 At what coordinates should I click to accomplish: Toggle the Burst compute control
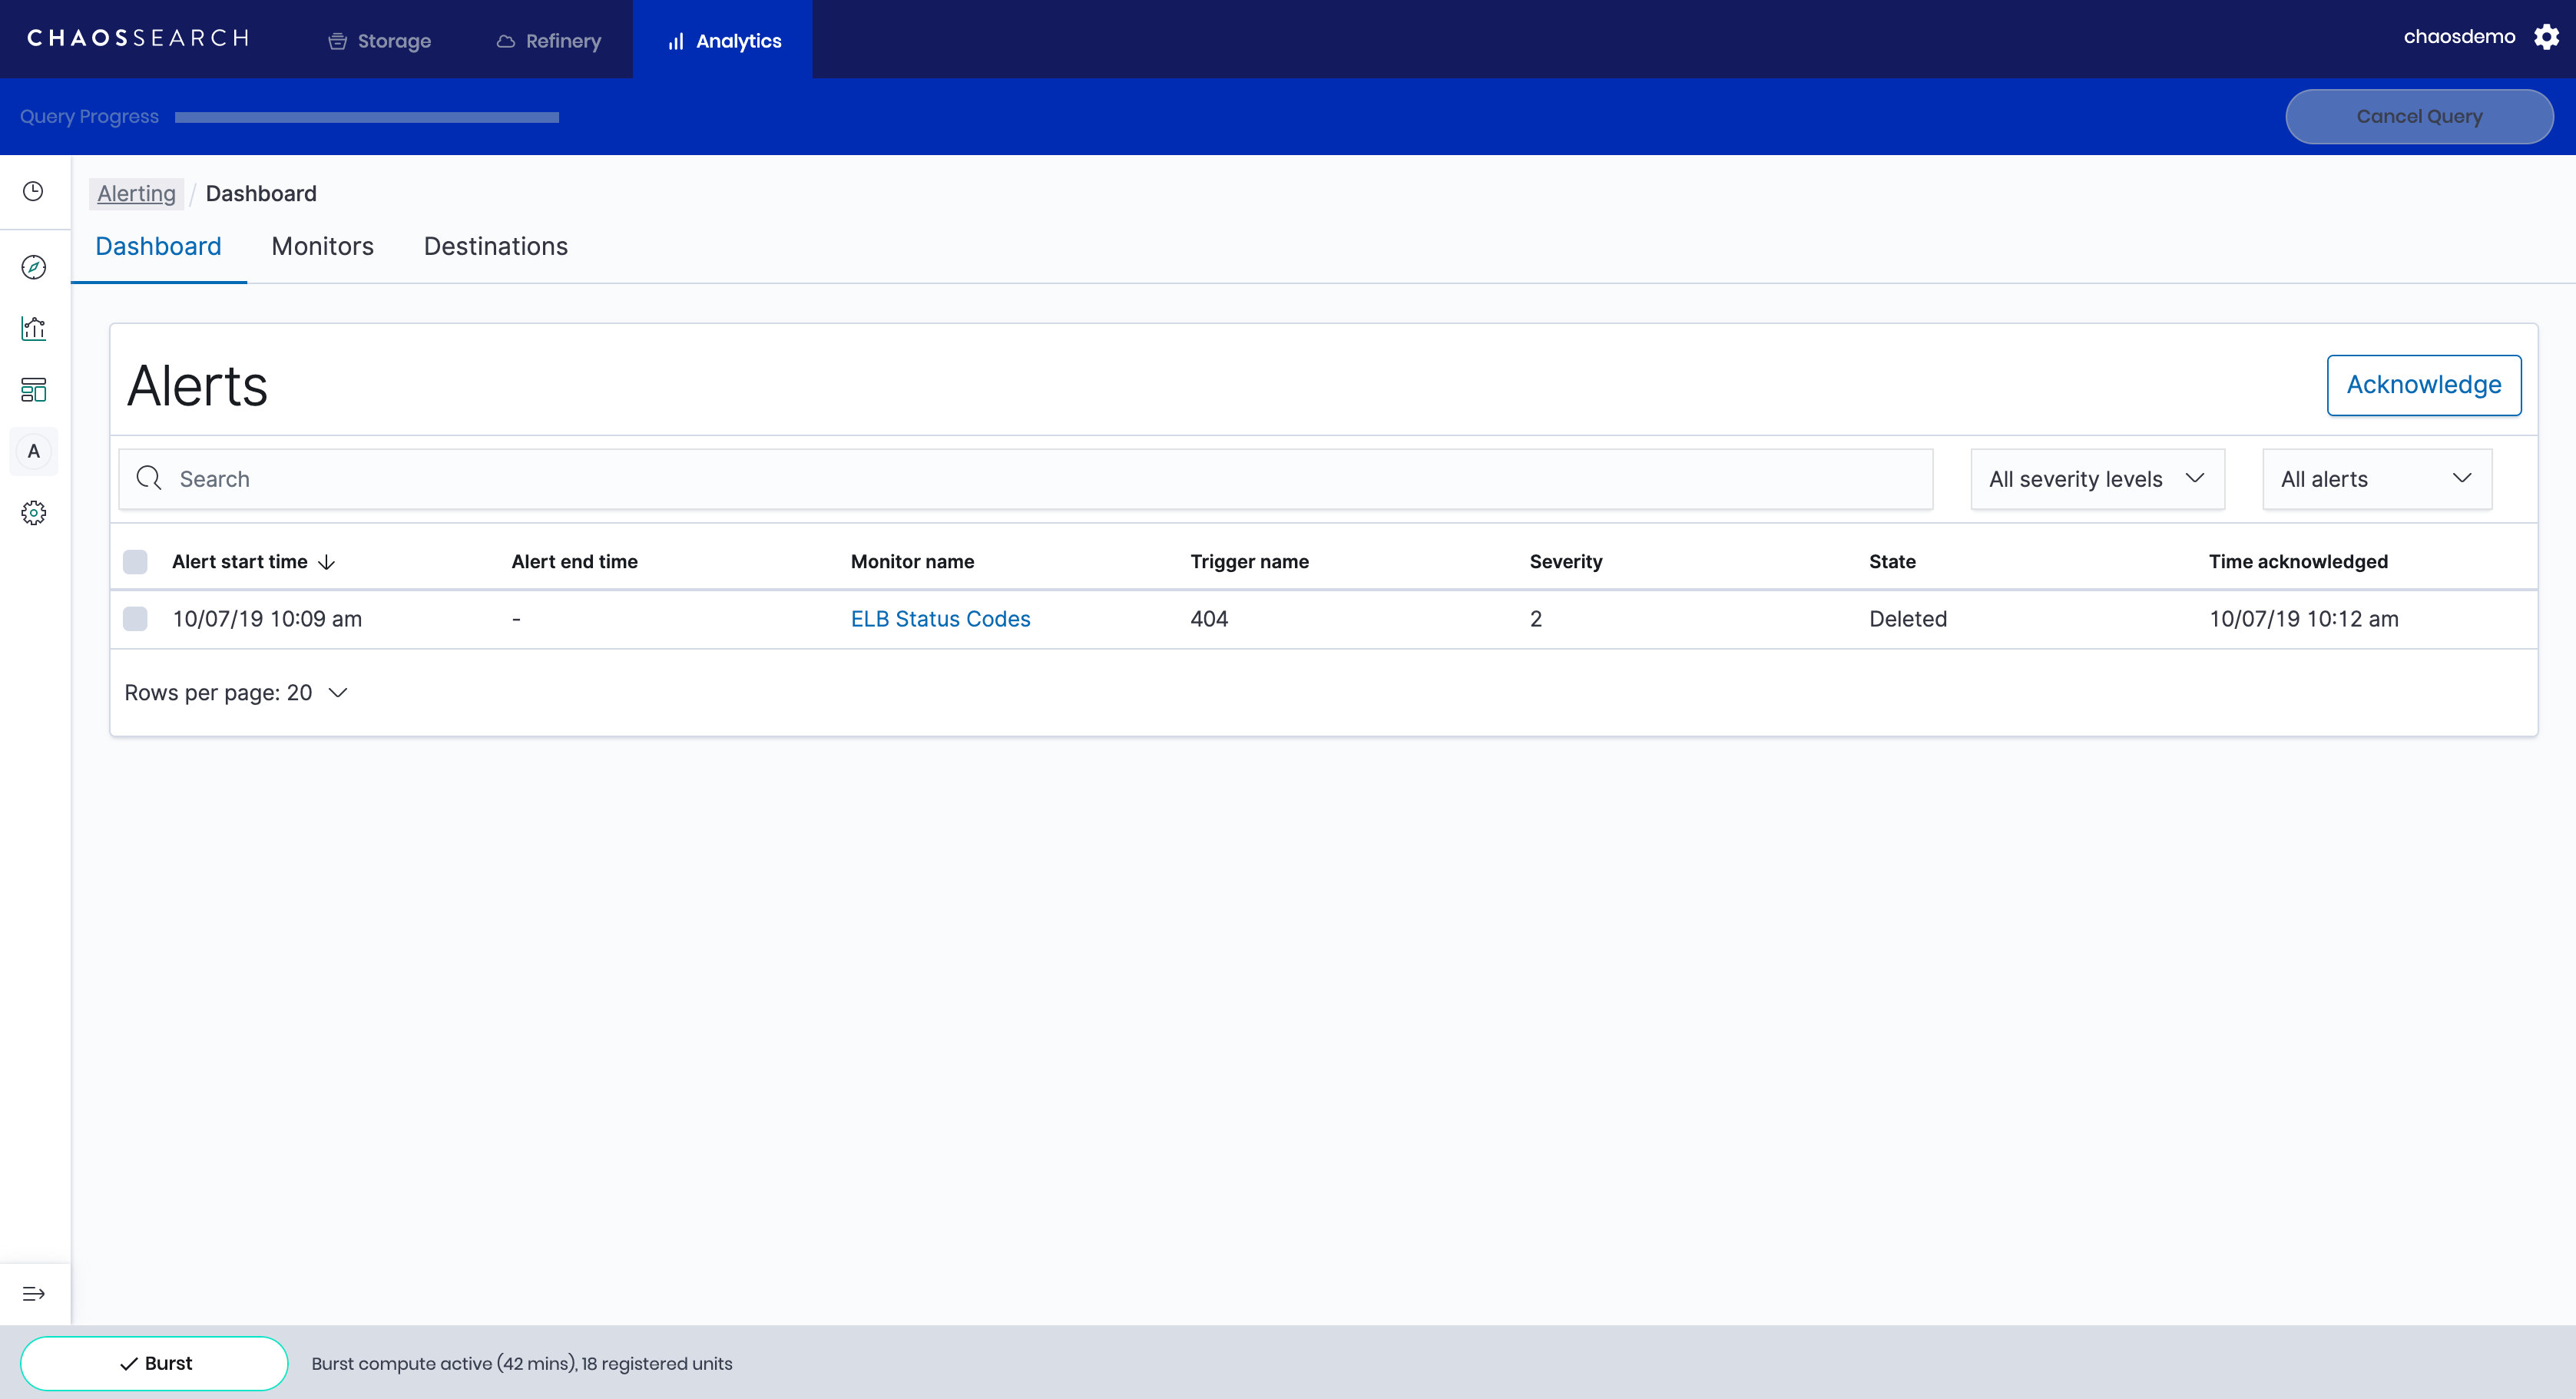154,1362
